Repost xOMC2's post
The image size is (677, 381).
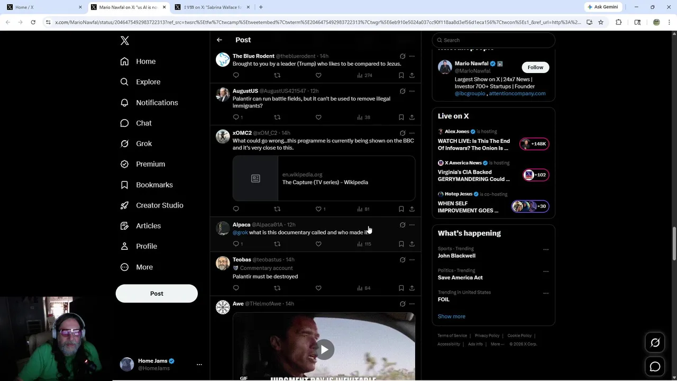(x=277, y=209)
